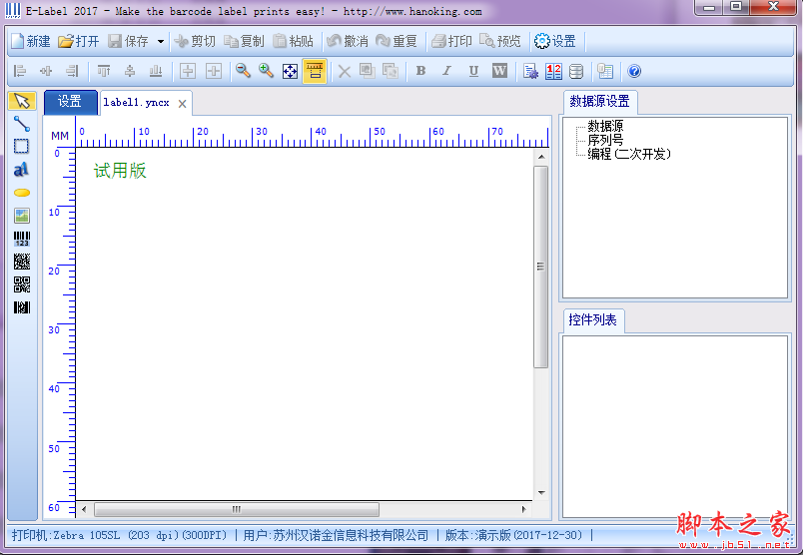Image resolution: width=803 pixels, height=556 pixels.
Task: Select 编程(二次开发) tree item
Action: tap(629, 154)
